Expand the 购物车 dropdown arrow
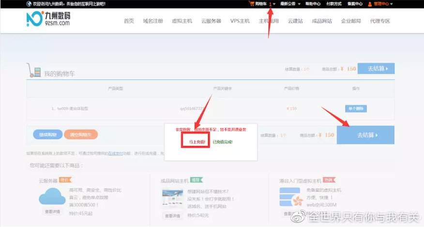This screenshot has height=227, width=424. 274,4
